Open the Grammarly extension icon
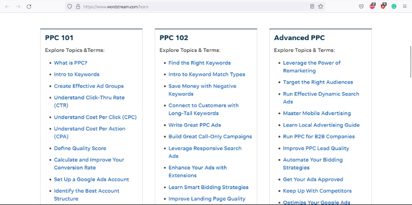 (393, 7)
